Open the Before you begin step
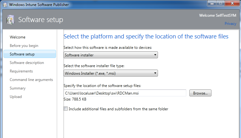The height and width of the screenshot is (138, 241). coord(24,46)
